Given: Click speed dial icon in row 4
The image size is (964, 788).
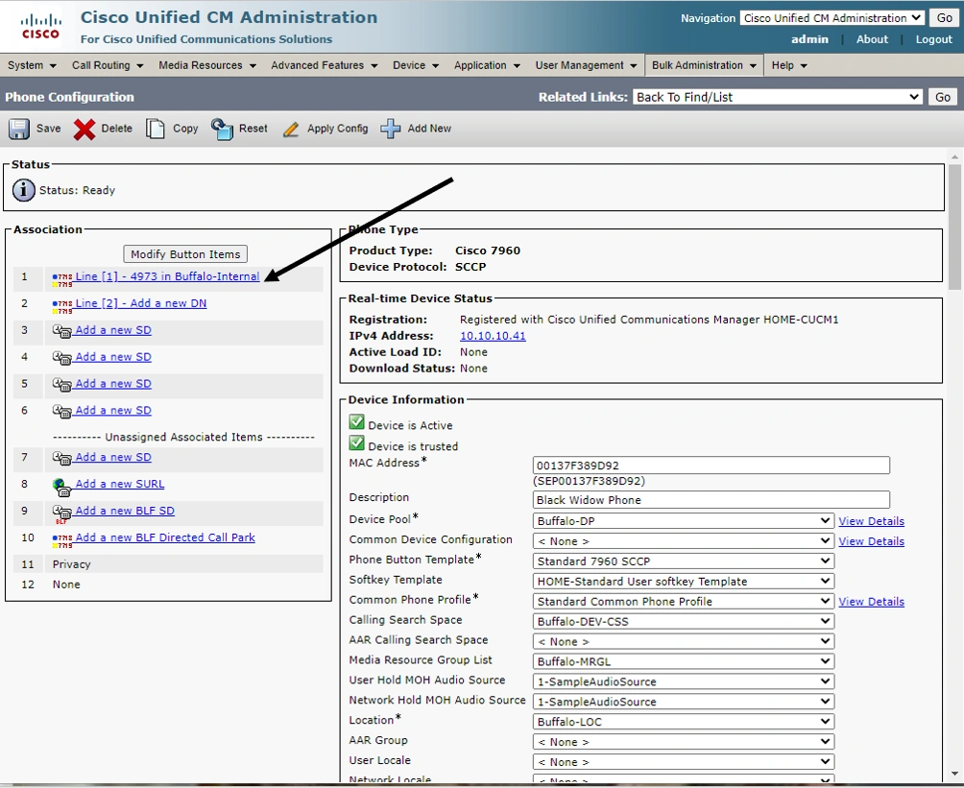Looking at the screenshot, I should (62, 358).
